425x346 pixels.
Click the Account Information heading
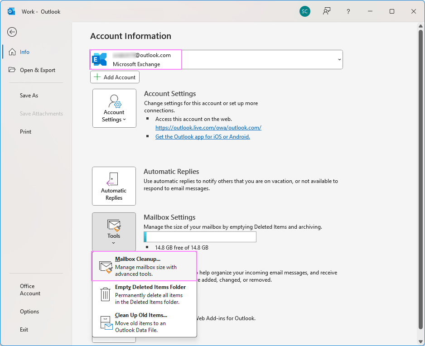pyautogui.click(x=130, y=36)
